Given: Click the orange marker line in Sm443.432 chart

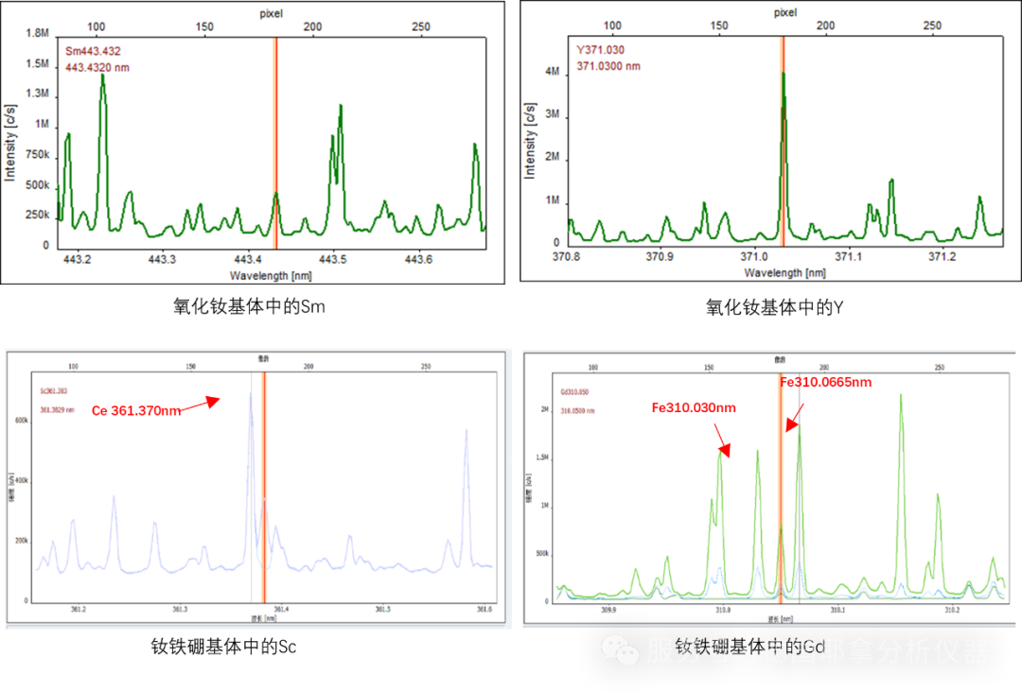Looking at the screenshot, I should click(275, 142).
